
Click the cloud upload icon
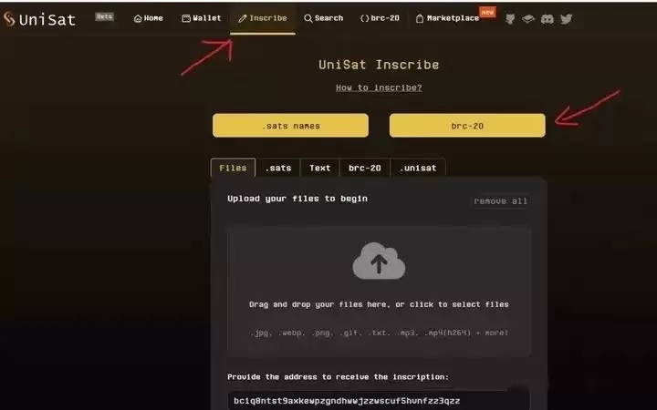coord(379,261)
